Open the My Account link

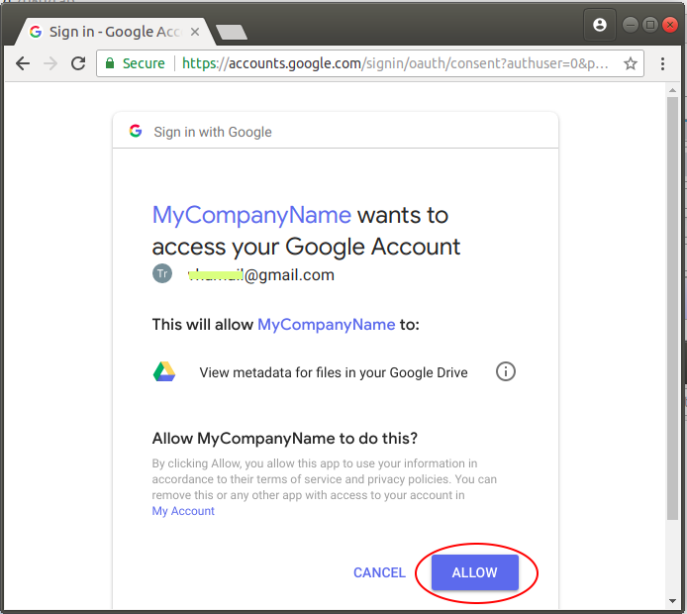coord(183,511)
